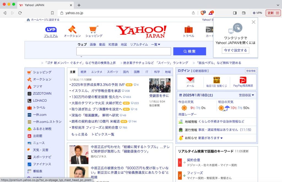282x182 pixels.
Task: Open ファイナンス in the left sidebar
Action: pyautogui.click(x=42, y=164)
